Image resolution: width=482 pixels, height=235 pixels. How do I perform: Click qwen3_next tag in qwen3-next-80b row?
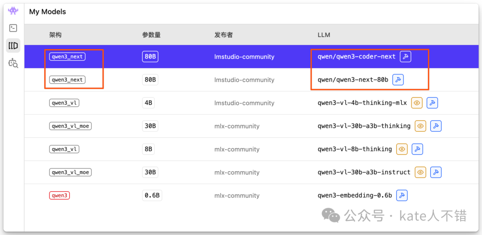point(67,80)
